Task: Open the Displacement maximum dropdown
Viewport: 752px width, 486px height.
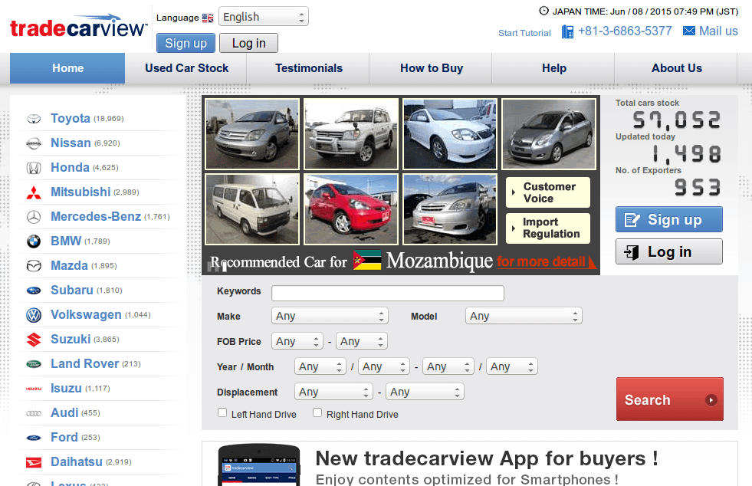Action: click(x=425, y=392)
